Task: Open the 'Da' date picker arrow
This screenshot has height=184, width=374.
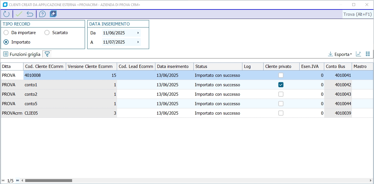Action: click(x=138, y=33)
